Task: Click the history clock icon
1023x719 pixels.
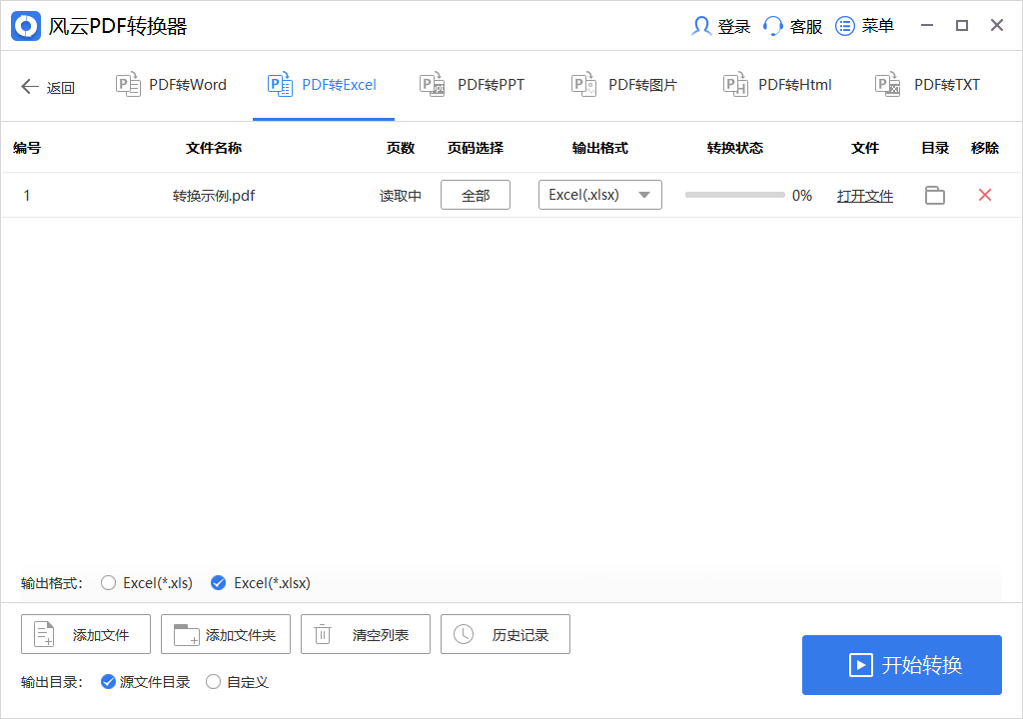Action: click(x=464, y=634)
